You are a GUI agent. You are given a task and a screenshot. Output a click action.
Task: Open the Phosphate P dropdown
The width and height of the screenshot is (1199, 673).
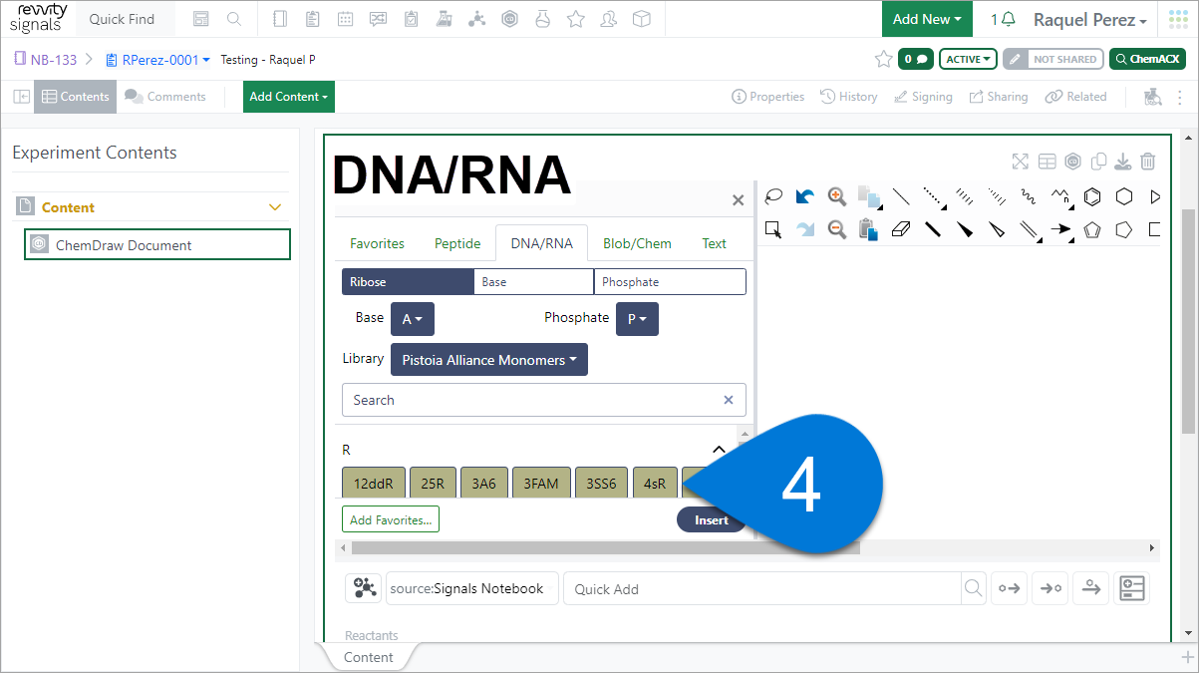coord(637,319)
